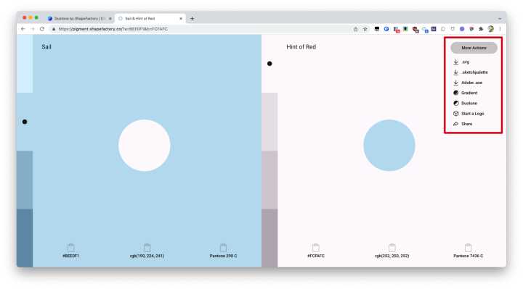
Task: Copy Pantone 7436 C clipboard icon
Action: (x=468, y=248)
